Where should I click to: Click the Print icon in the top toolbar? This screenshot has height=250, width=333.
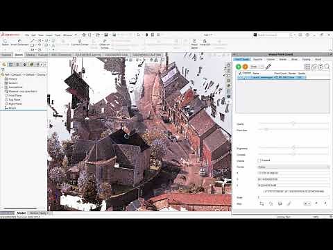[114, 35]
